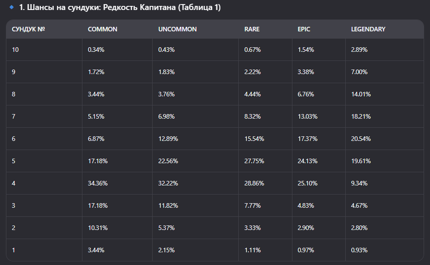Image resolution: width=430 pixels, height=265 pixels.
Task: Click the 0.93% LEGENDARY cell
Action: 359,250
